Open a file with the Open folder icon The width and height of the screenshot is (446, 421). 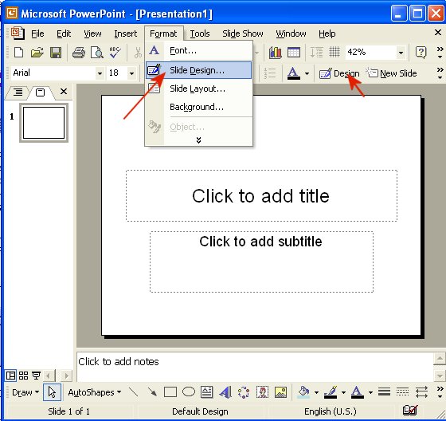click(37, 53)
